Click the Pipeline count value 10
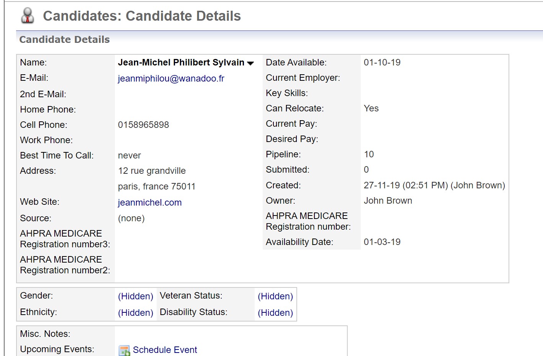 (x=369, y=154)
